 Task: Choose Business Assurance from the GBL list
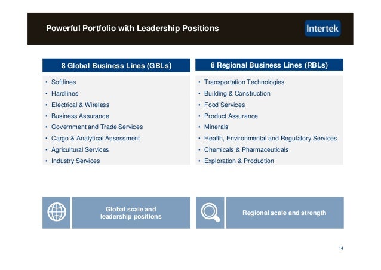coord(80,116)
